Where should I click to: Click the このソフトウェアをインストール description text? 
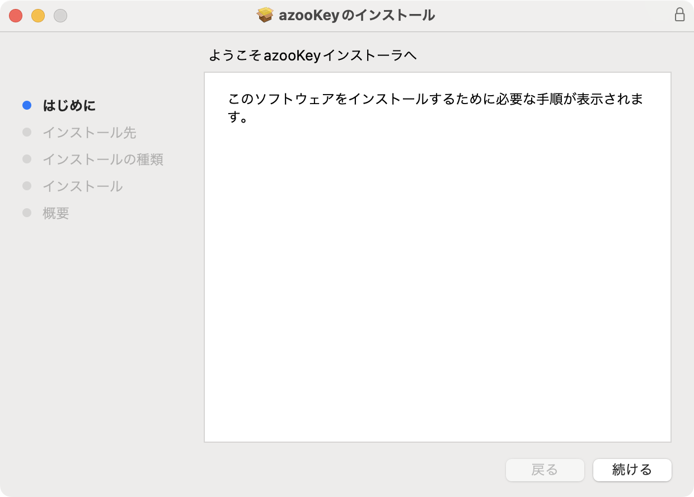point(436,109)
